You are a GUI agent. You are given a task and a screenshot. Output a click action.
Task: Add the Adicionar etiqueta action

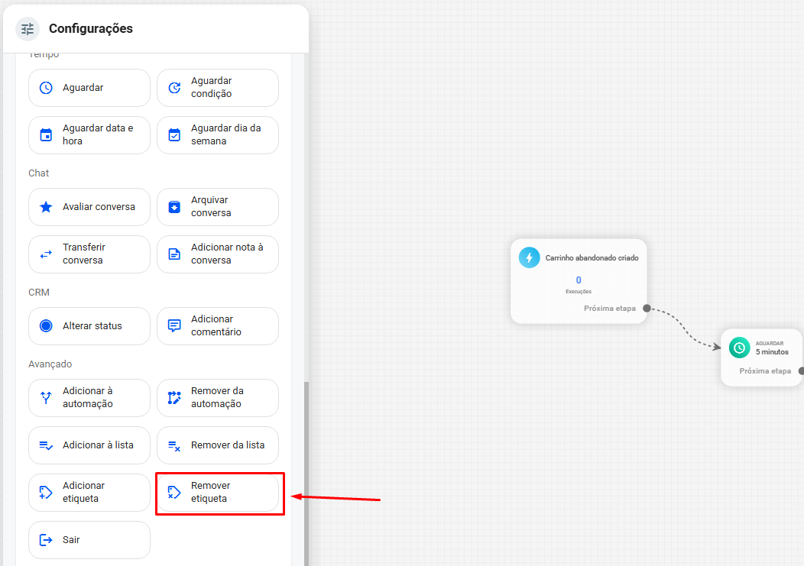(89, 492)
